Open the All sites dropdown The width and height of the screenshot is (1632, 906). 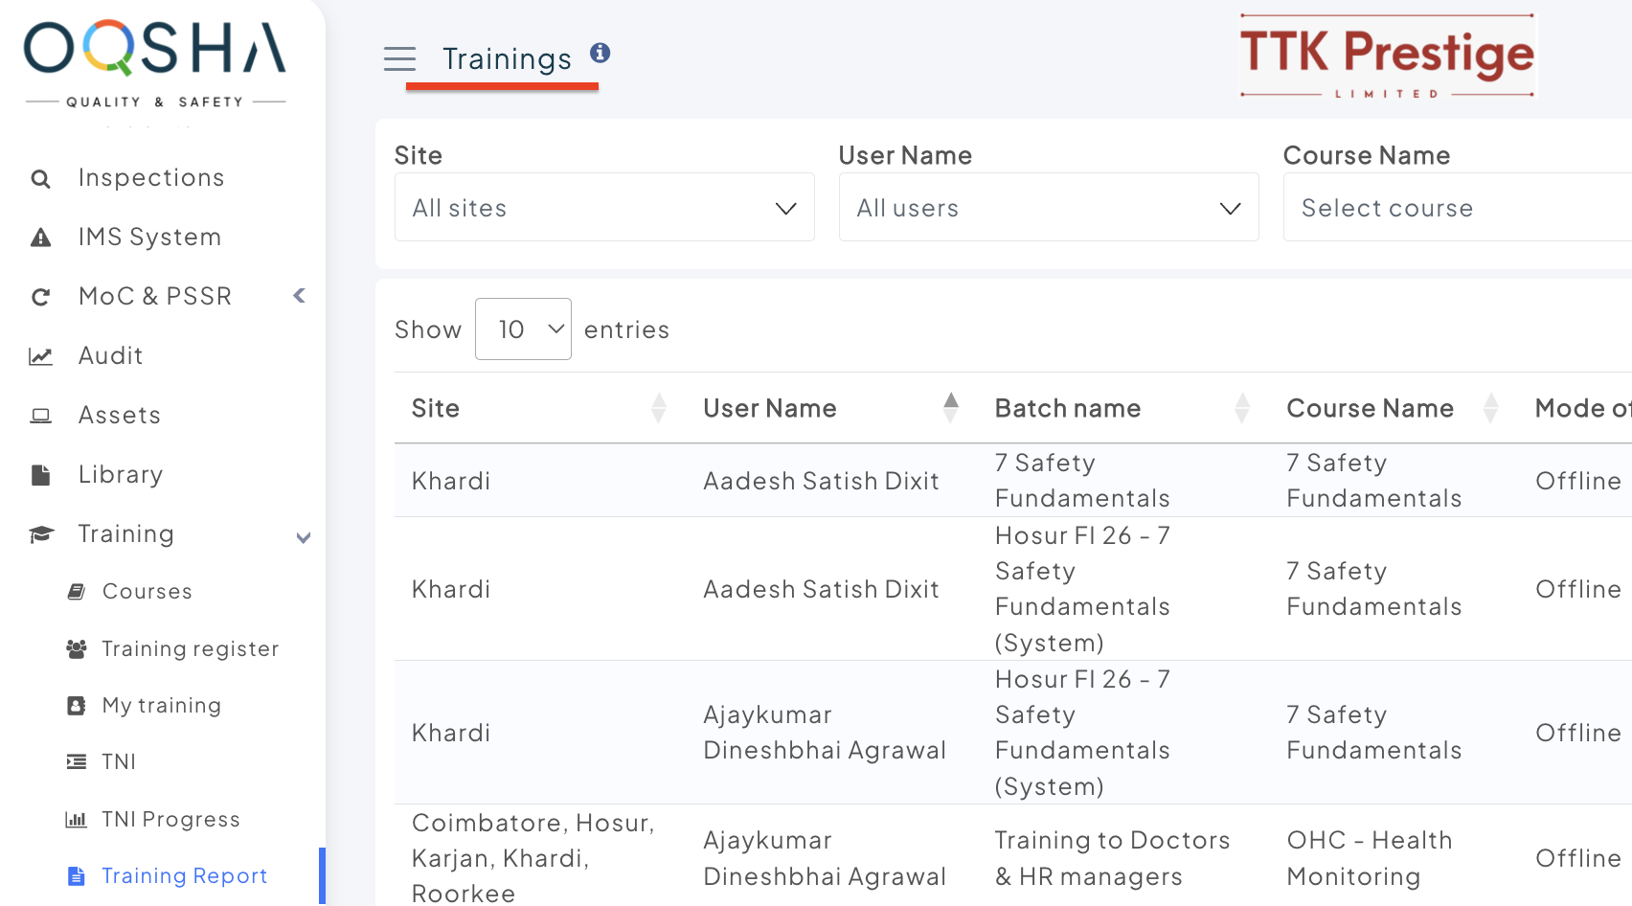tap(604, 208)
